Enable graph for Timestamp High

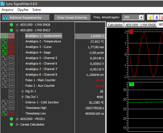point(4,108)
